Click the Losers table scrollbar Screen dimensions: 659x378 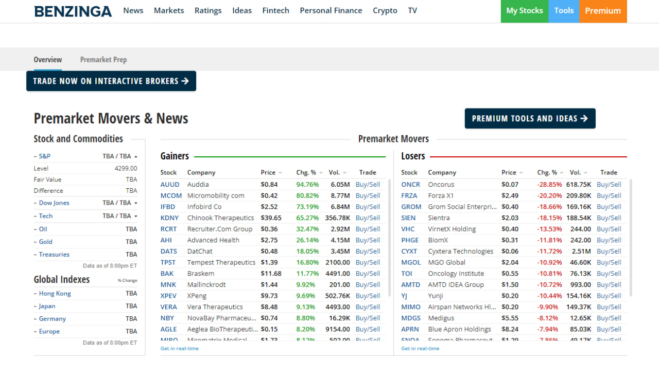tap(630, 238)
